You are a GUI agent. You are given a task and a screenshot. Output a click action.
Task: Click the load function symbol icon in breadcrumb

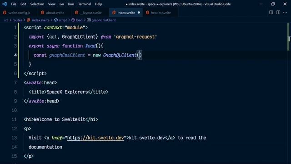click(73, 20)
